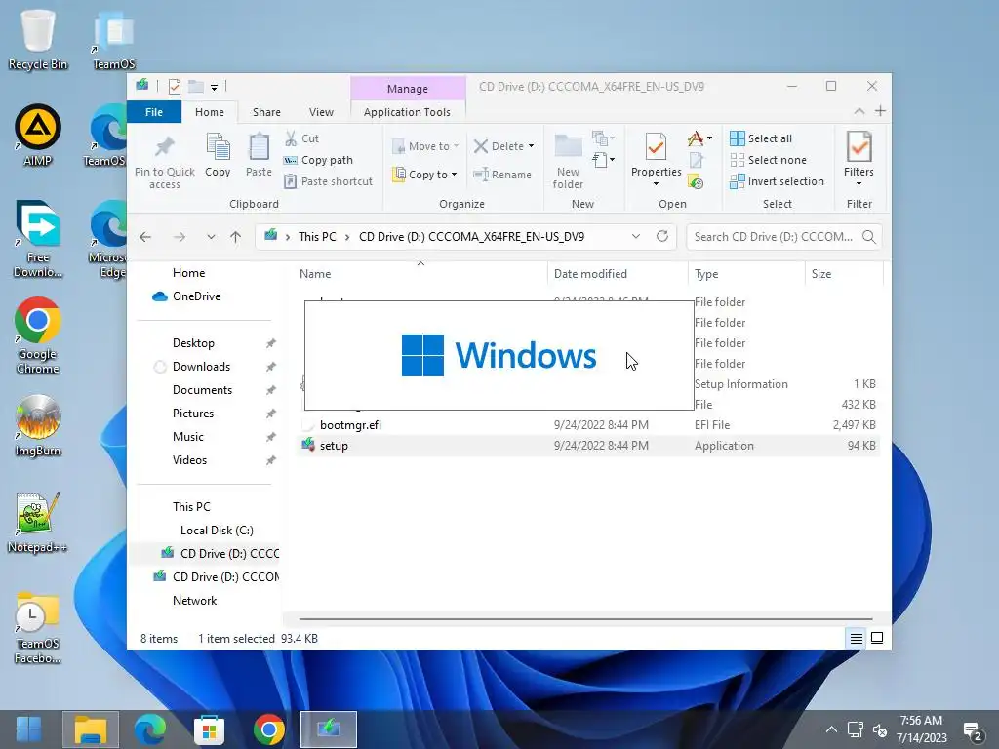
Task: Expand the Properties dropdown arrow
Action: (656, 184)
